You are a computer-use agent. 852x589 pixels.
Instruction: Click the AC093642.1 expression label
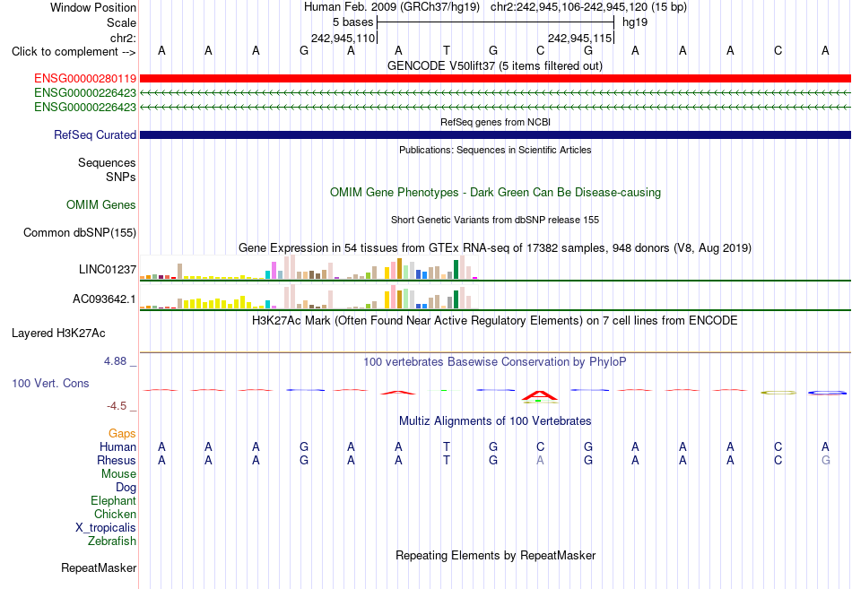point(104,299)
